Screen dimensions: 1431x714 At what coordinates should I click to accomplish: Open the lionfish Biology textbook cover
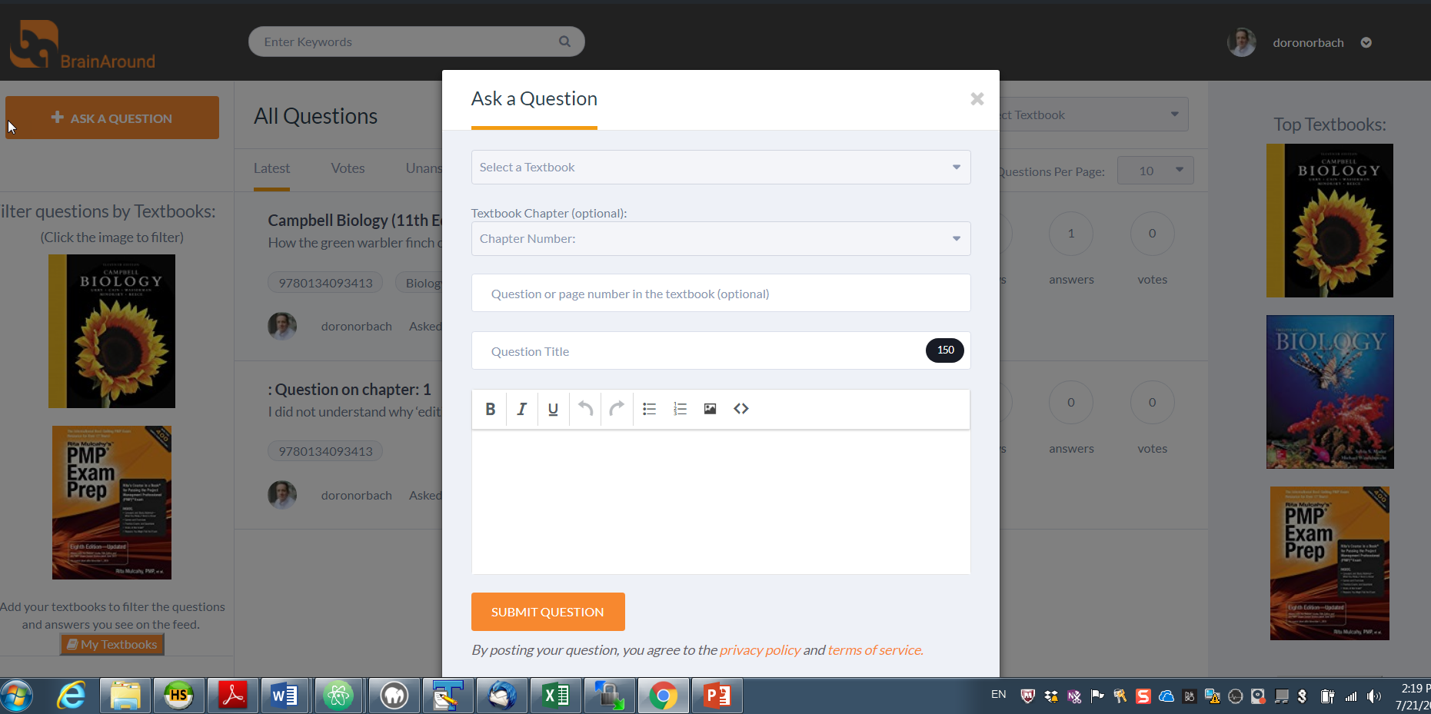pyautogui.click(x=1329, y=392)
